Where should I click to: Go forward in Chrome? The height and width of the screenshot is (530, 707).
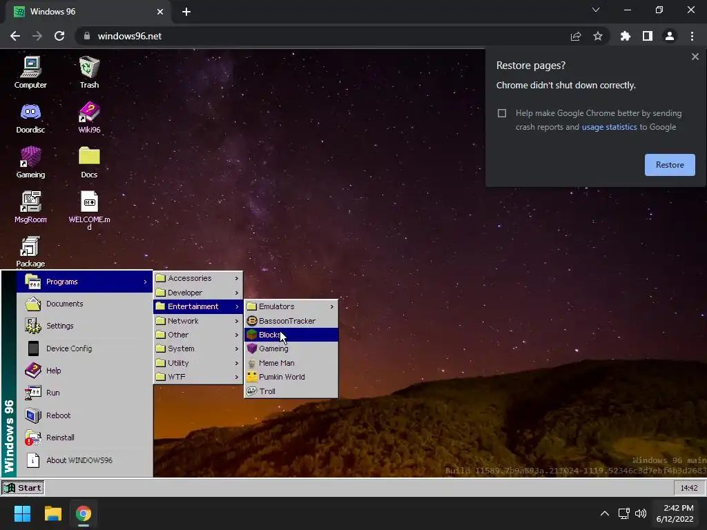click(x=37, y=36)
